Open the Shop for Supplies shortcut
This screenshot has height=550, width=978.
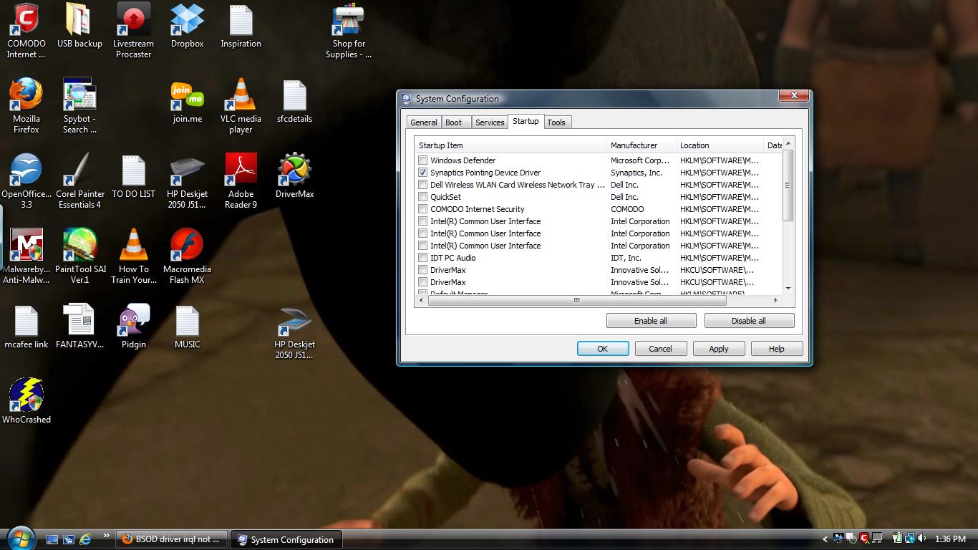click(349, 30)
